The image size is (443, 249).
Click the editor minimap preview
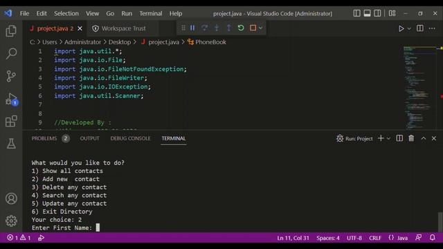tap(421, 87)
